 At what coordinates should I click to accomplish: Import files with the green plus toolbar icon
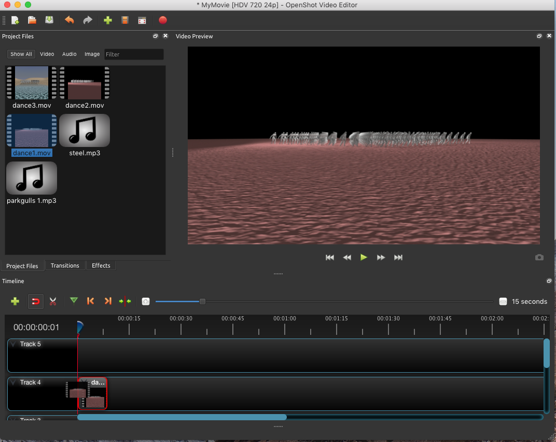[108, 20]
